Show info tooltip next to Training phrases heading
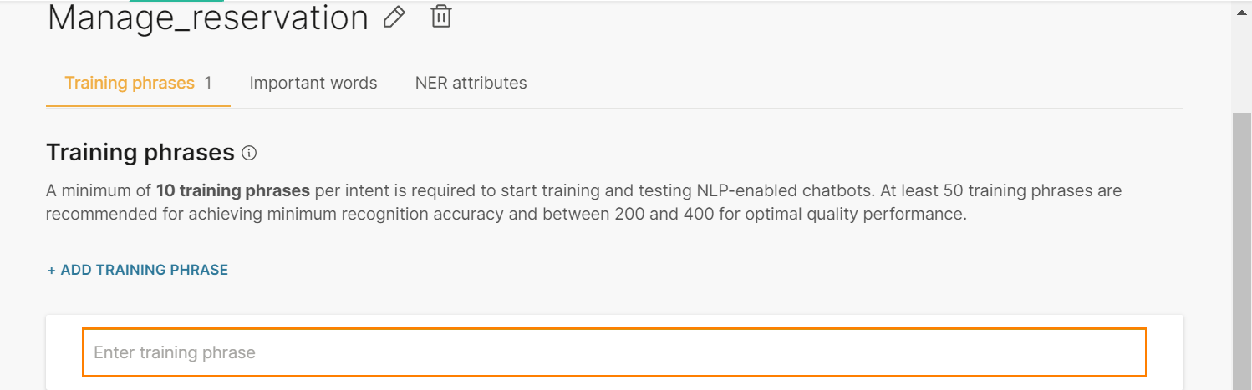1252x390 pixels. coord(249,153)
